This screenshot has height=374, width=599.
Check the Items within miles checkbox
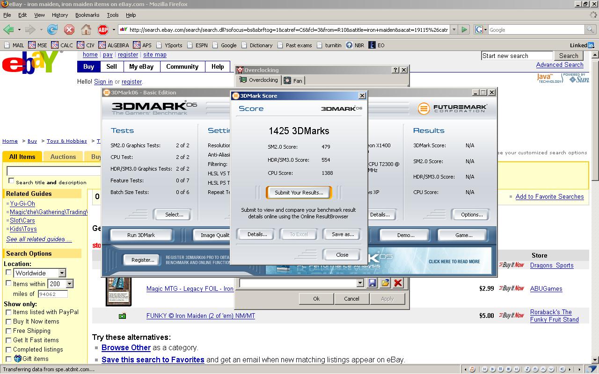pos(8,283)
